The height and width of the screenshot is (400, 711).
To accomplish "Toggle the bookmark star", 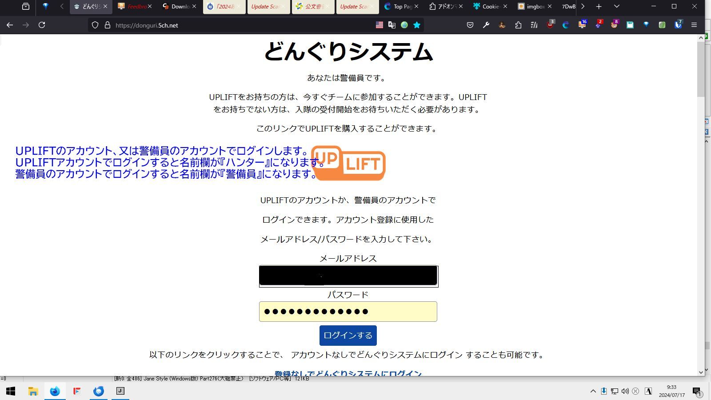I will (x=417, y=25).
